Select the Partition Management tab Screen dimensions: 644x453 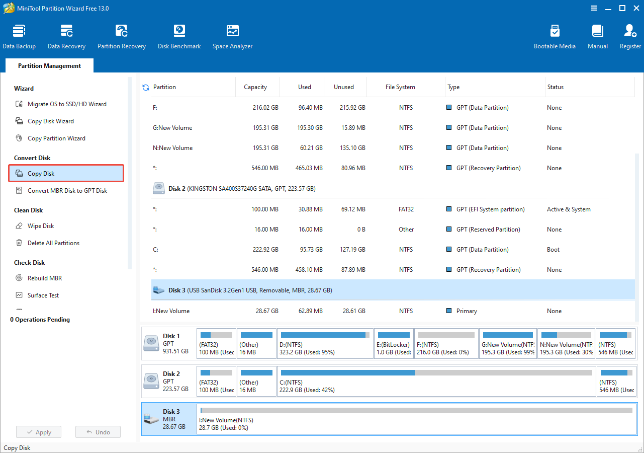pyautogui.click(x=49, y=66)
